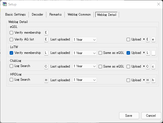Click the Cancel button

tap(151, 116)
